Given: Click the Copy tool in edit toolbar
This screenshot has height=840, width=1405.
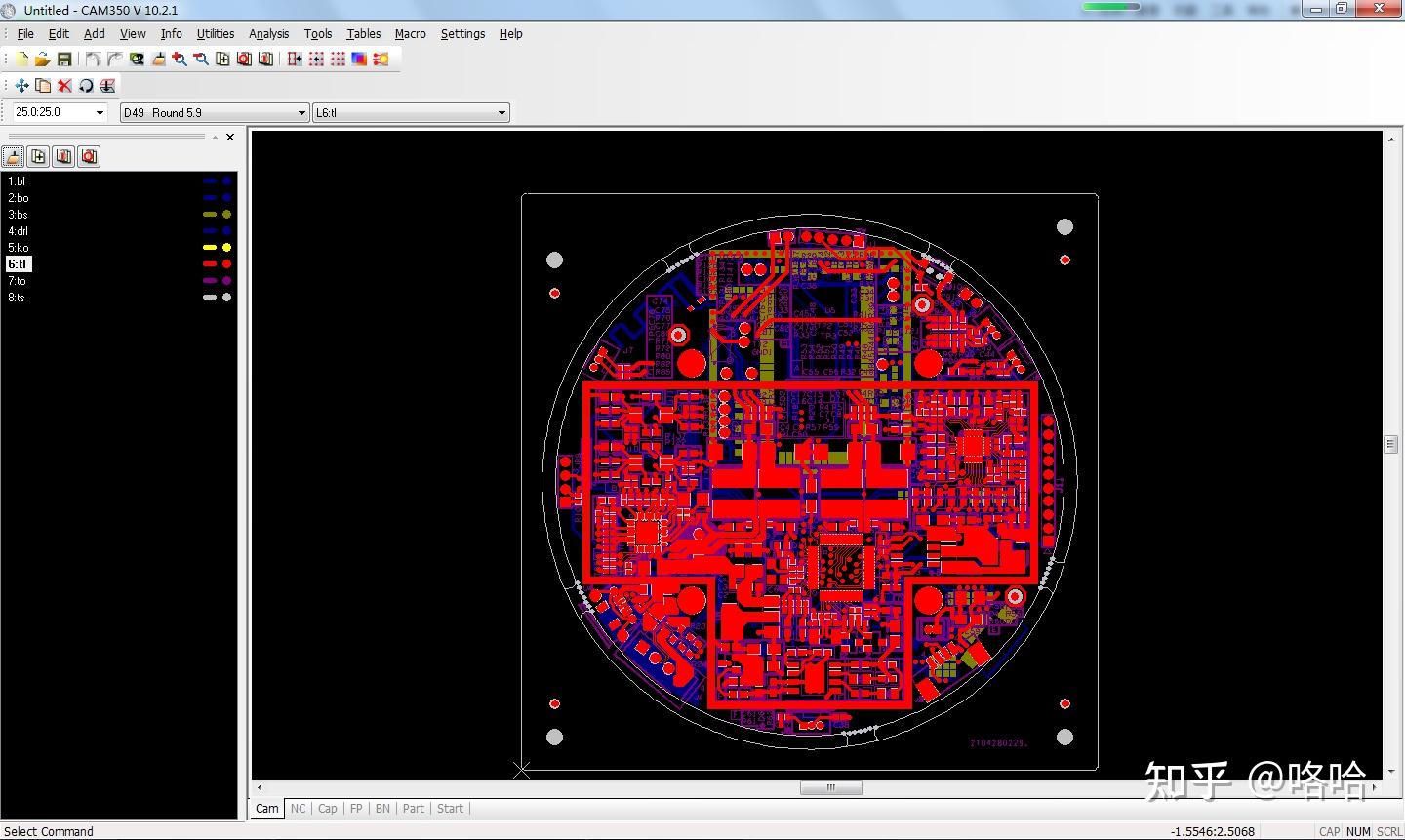Looking at the screenshot, I should pyautogui.click(x=43, y=86).
